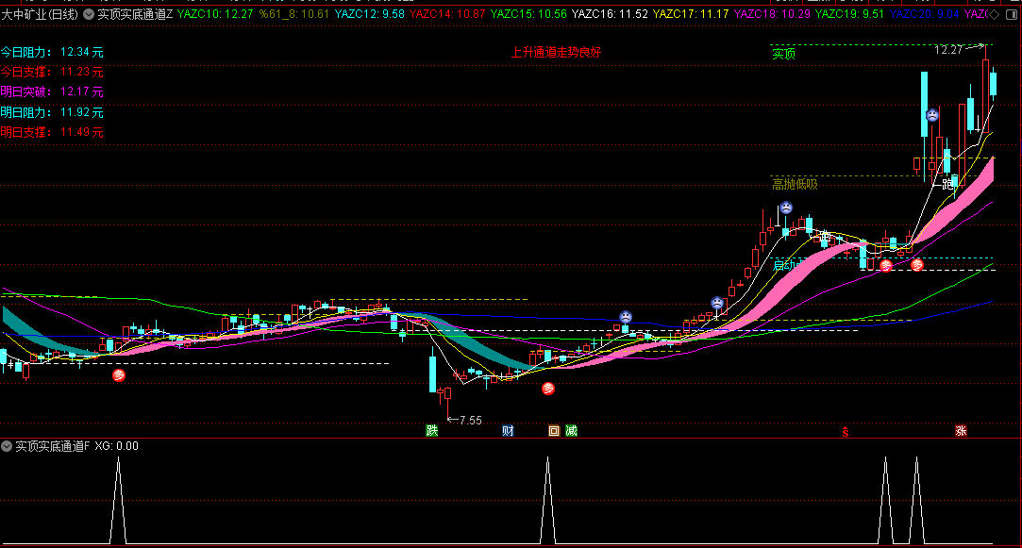Click the sad-face marker near the 12.27 peak
The width and height of the screenshot is (1022, 548).
click(932, 115)
